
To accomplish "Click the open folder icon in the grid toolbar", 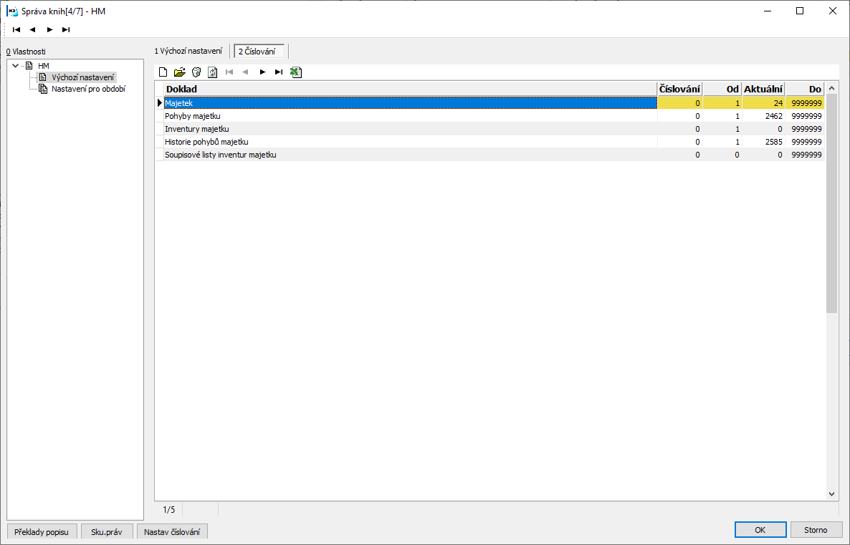I will pos(179,72).
